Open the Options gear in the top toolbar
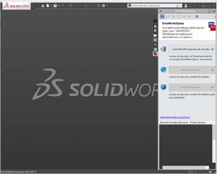This screenshot has width=217, height=174. pos(104,5)
